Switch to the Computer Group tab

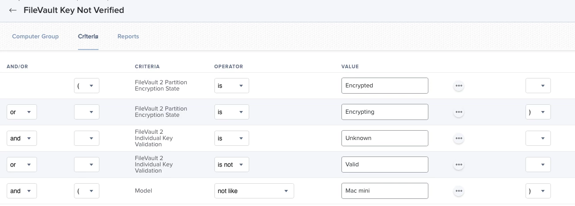click(x=35, y=37)
